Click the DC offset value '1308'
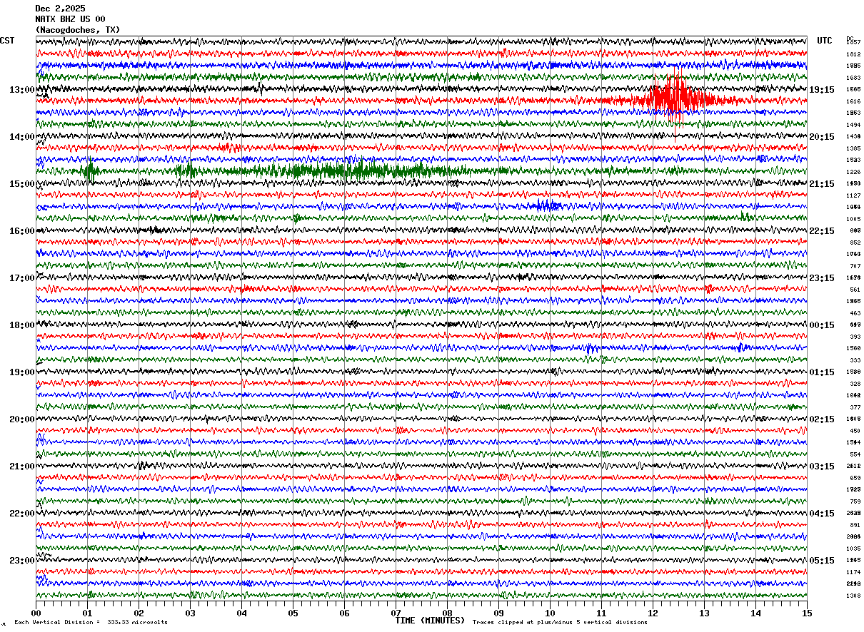 coord(853,596)
